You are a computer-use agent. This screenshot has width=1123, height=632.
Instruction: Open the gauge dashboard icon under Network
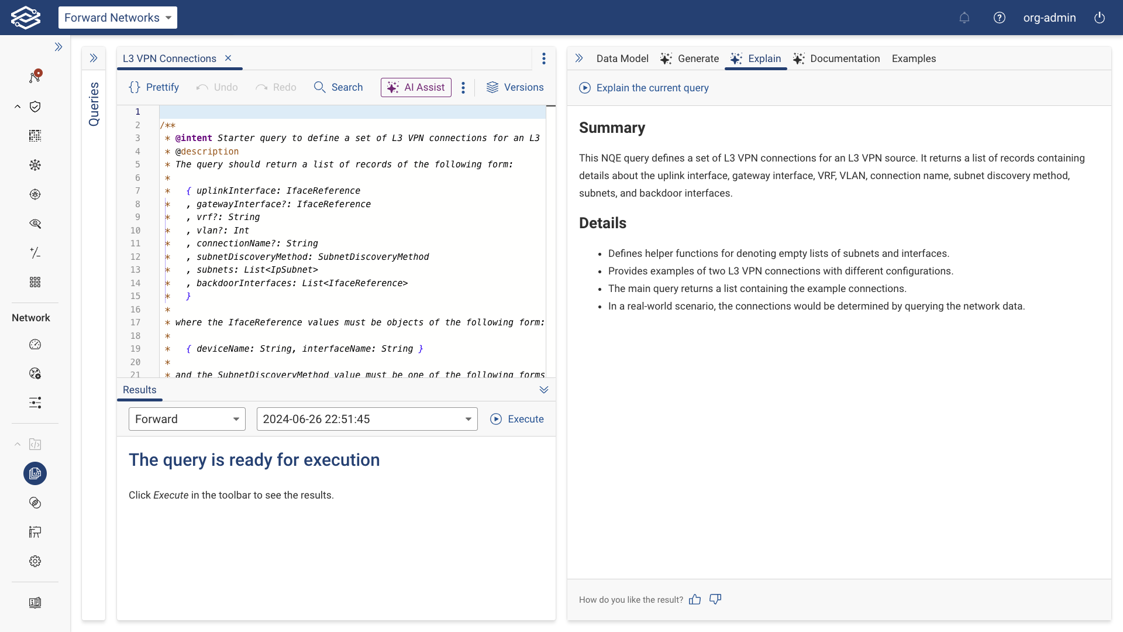pos(35,344)
